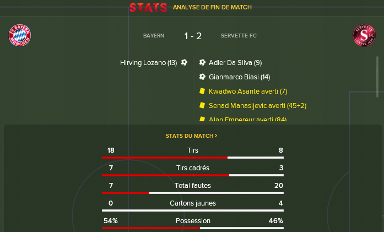The width and height of the screenshot is (384, 232).
Task: Click the Kwadwo Asante averti booking entry
Action: click(248, 91)
